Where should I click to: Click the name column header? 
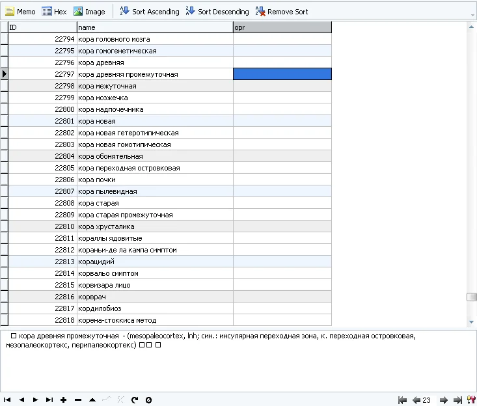coord(154,27)
